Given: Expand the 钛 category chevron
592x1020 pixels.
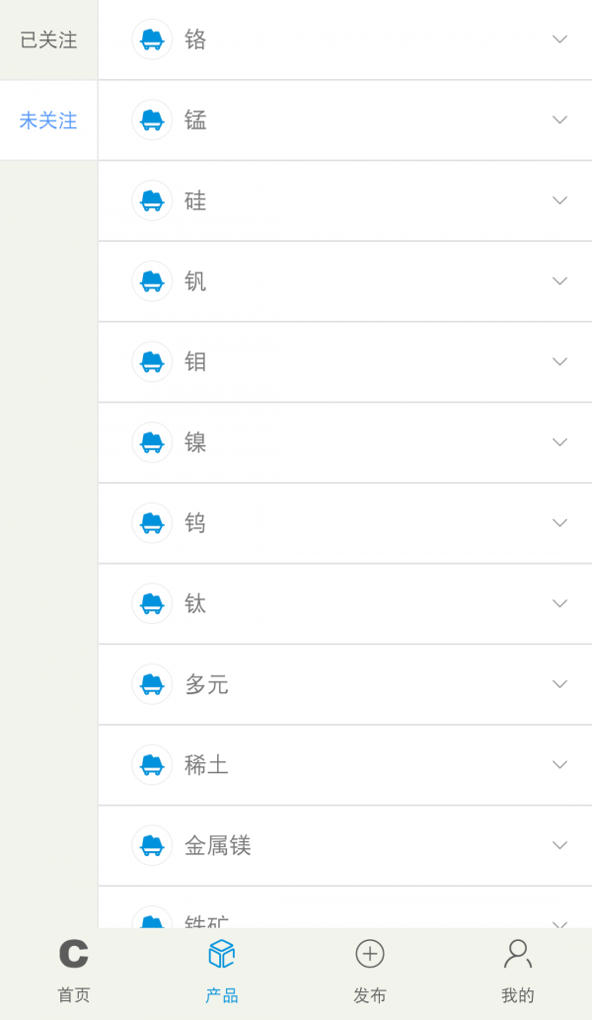Looking at the screenshot, I should pos(559,603).
